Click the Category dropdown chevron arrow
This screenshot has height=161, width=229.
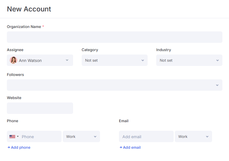[x=143, y=60]
